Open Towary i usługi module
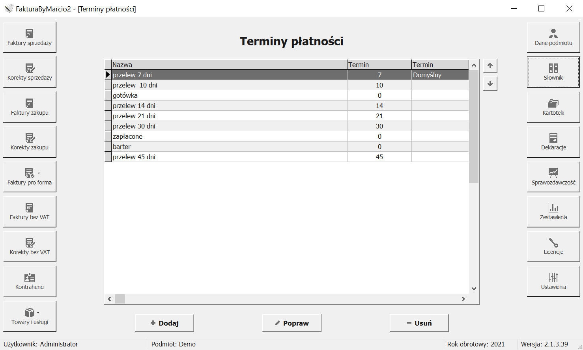Screen dimensions: 583x350 point(30,316)
